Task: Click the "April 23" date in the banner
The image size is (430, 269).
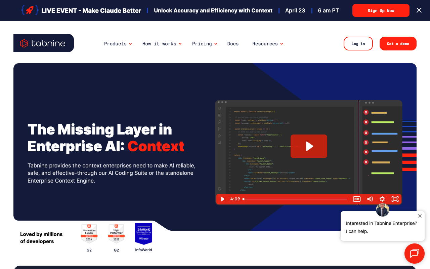Action: [295, 10]
